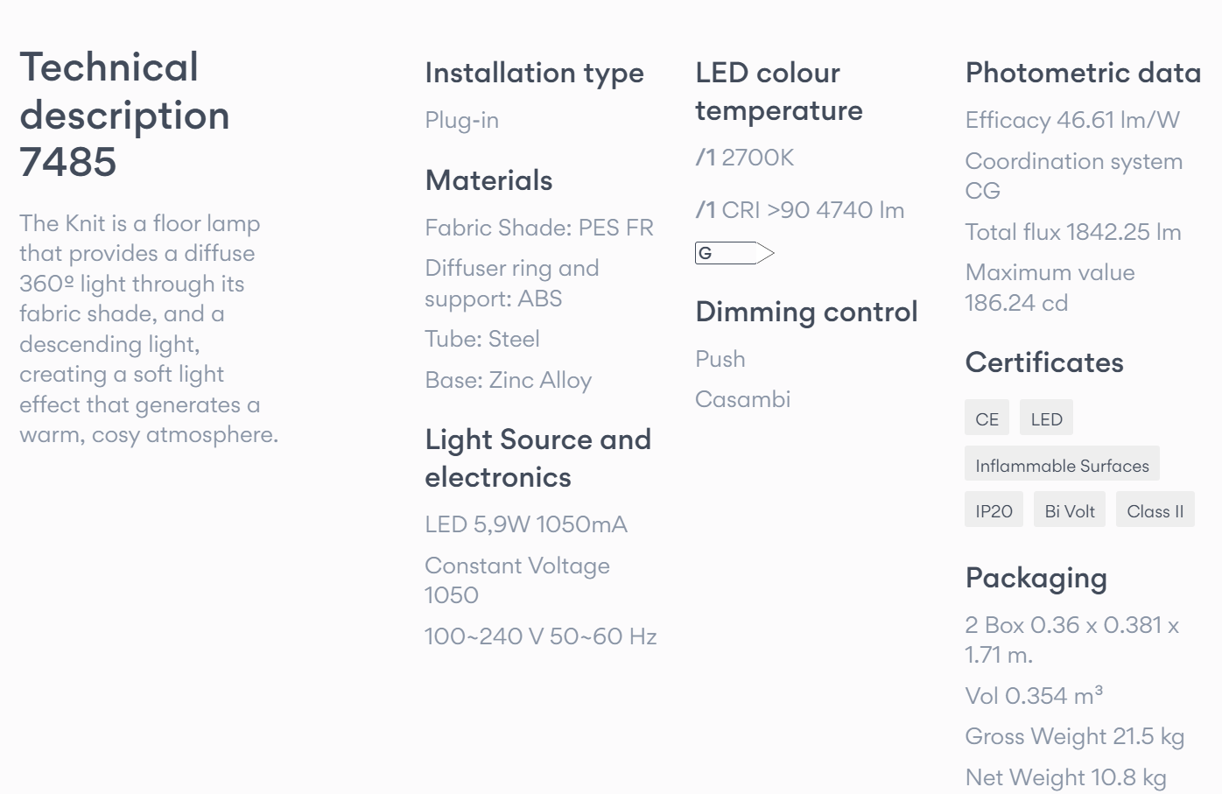Select the Plug-in installation type text

point(461,120)
